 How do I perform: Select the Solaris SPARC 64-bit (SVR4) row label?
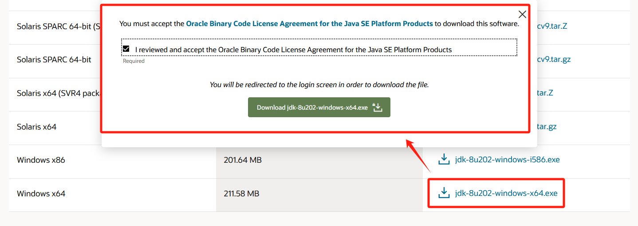pos(59,26)
